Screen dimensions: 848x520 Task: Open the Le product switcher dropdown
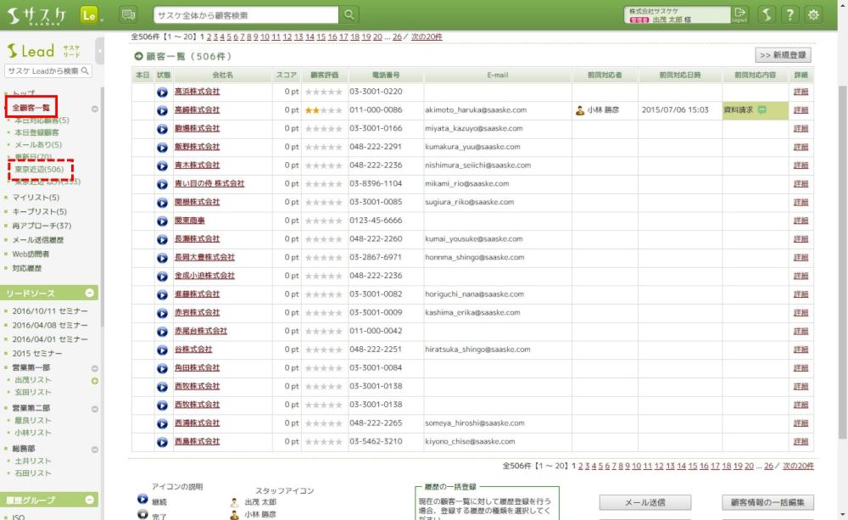tap(91, 15)
